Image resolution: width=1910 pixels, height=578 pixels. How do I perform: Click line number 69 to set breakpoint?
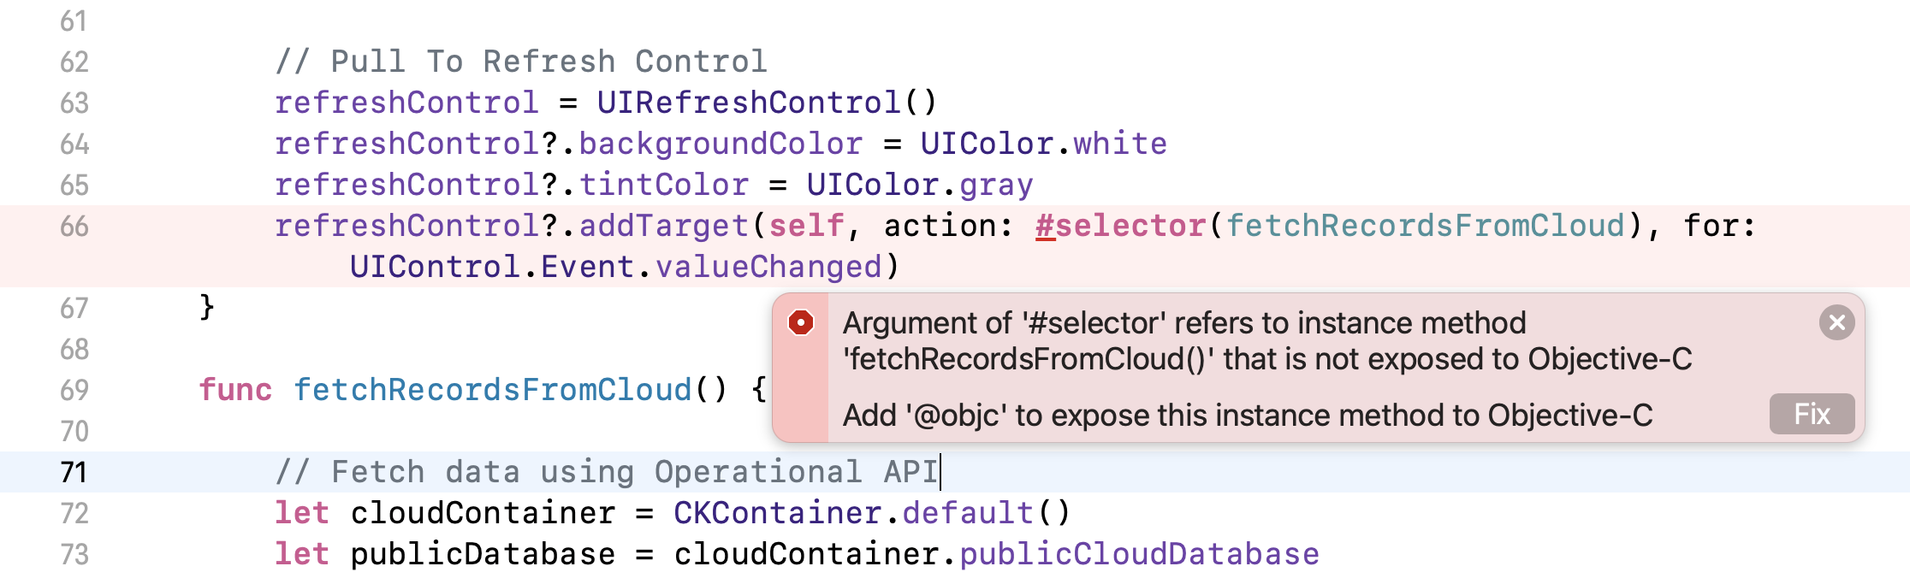tap(73, 389)
